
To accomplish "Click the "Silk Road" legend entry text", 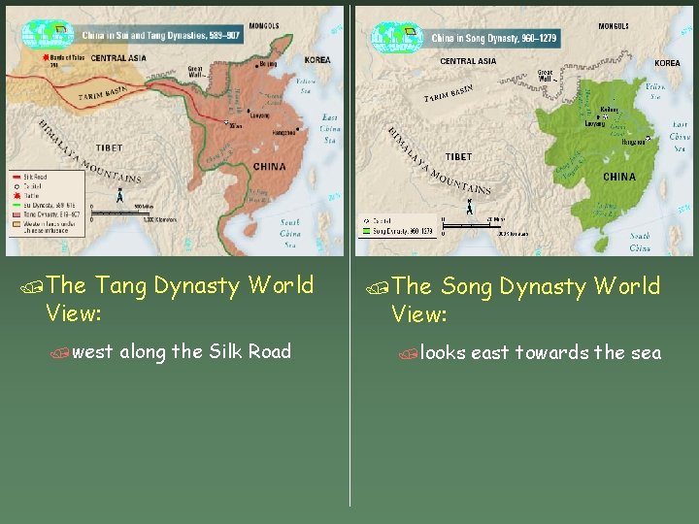I will click(35, 177).
